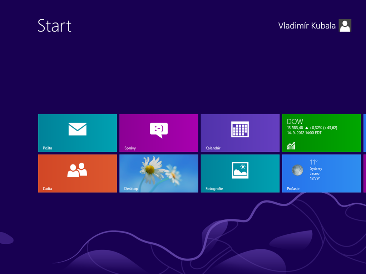366x274 pixels.
Task: Click the Sydney city name
Action: coord(316,168)
